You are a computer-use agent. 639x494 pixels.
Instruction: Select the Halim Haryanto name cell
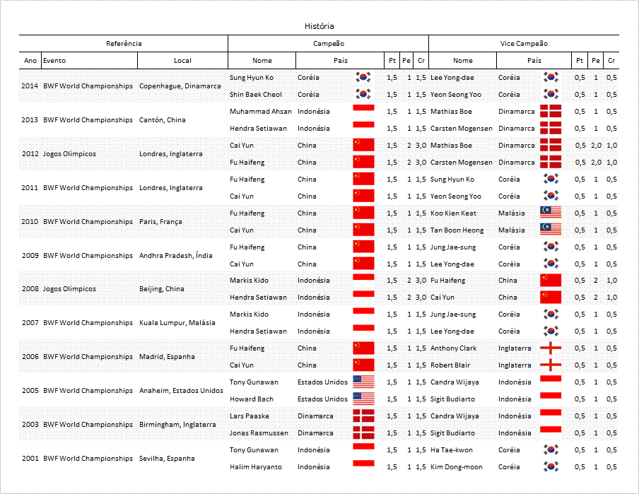(x=255, y=466)
